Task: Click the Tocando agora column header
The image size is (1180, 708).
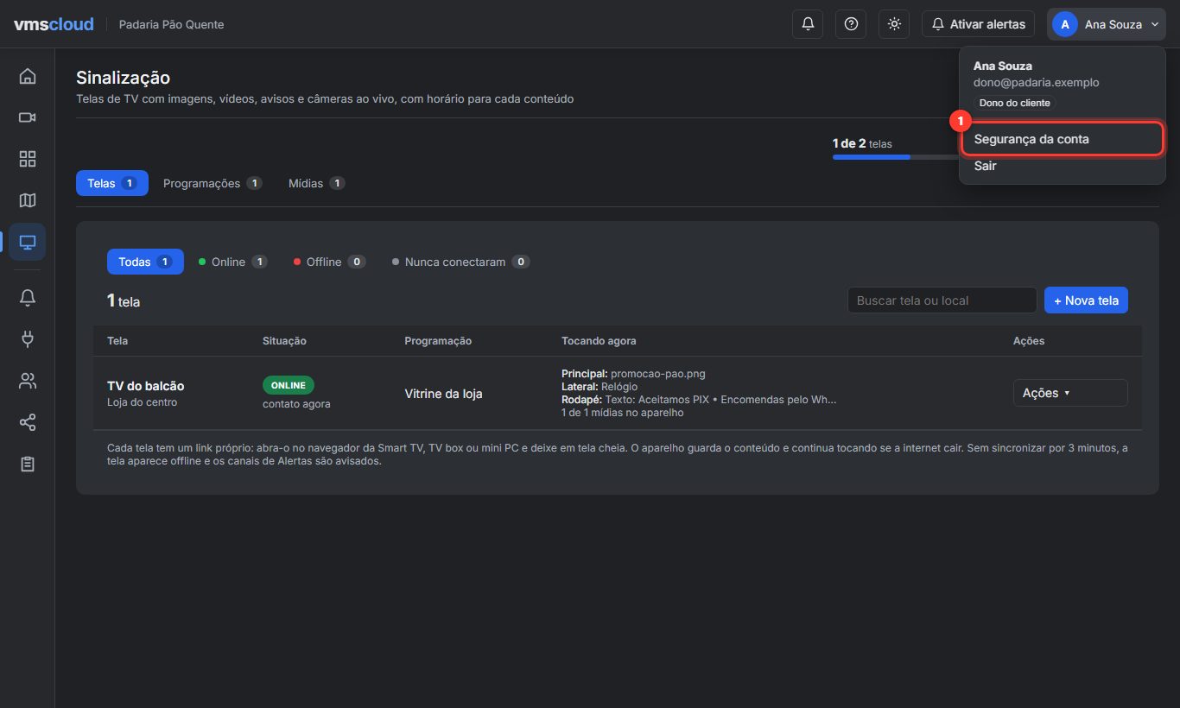Action: pos(599,341)
